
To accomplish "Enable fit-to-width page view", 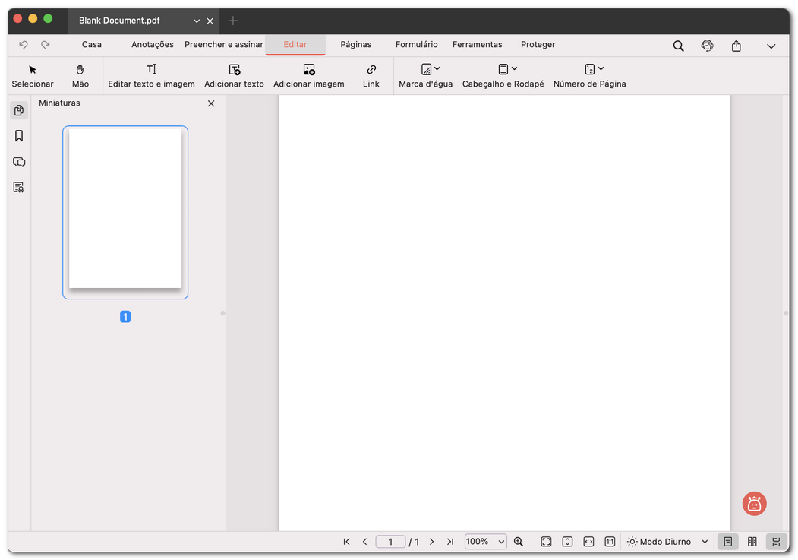I will (x=588, y=541).
